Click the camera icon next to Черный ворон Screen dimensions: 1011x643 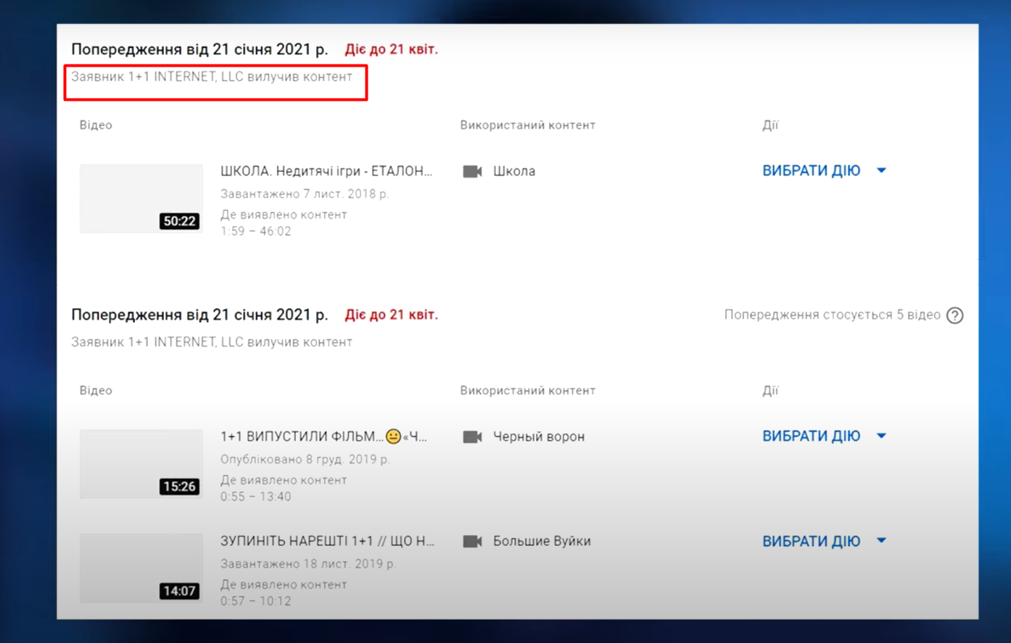(x=472, y=437)
